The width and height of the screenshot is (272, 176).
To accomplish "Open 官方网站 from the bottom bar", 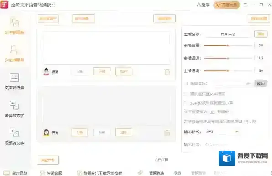I will (16, 173).
